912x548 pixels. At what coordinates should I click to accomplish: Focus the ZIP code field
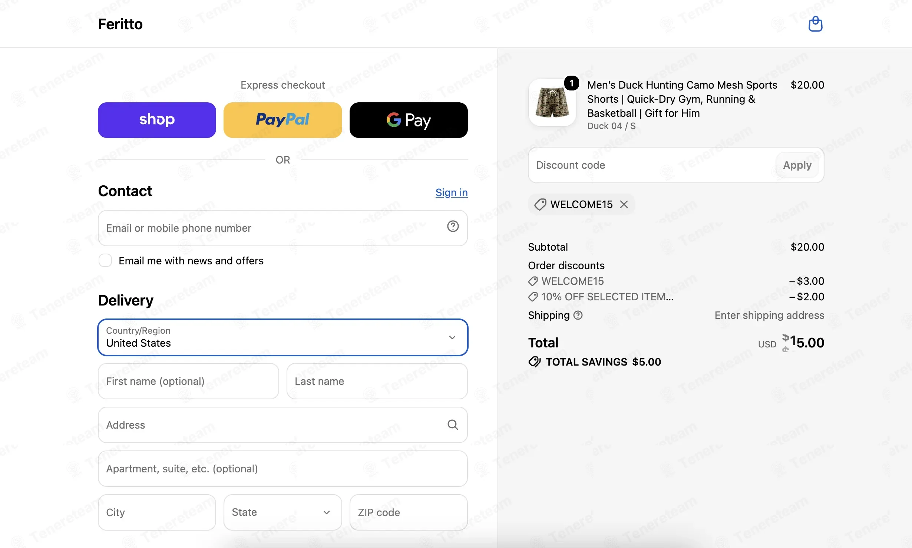[x=409, y=512]
